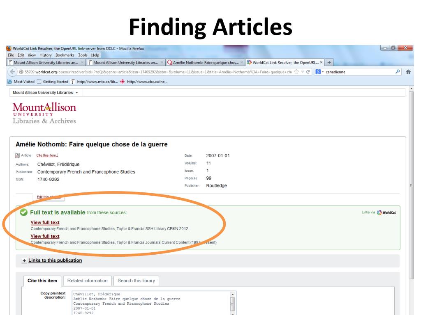Reload the page with the refresh icon
This screenshot has width=421, height=315.
point(308,72)
